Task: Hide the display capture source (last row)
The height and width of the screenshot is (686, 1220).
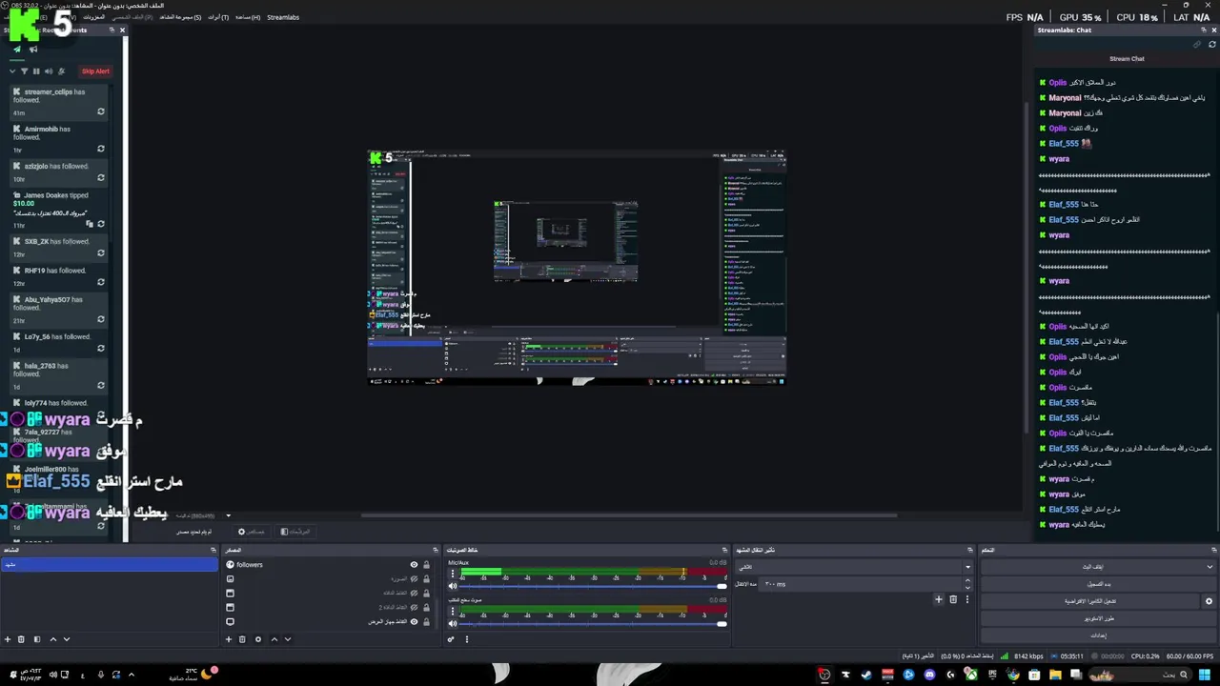Action: point(414,621)
